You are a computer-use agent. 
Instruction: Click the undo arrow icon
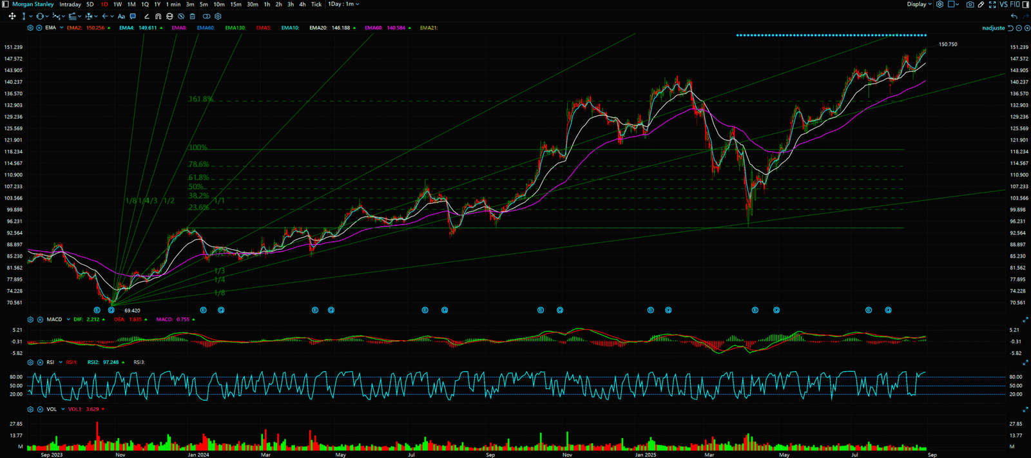click(1014, 16)
